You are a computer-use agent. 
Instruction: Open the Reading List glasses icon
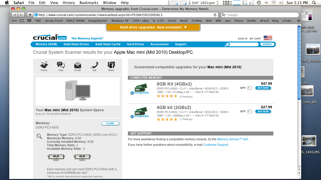(15, 21)
